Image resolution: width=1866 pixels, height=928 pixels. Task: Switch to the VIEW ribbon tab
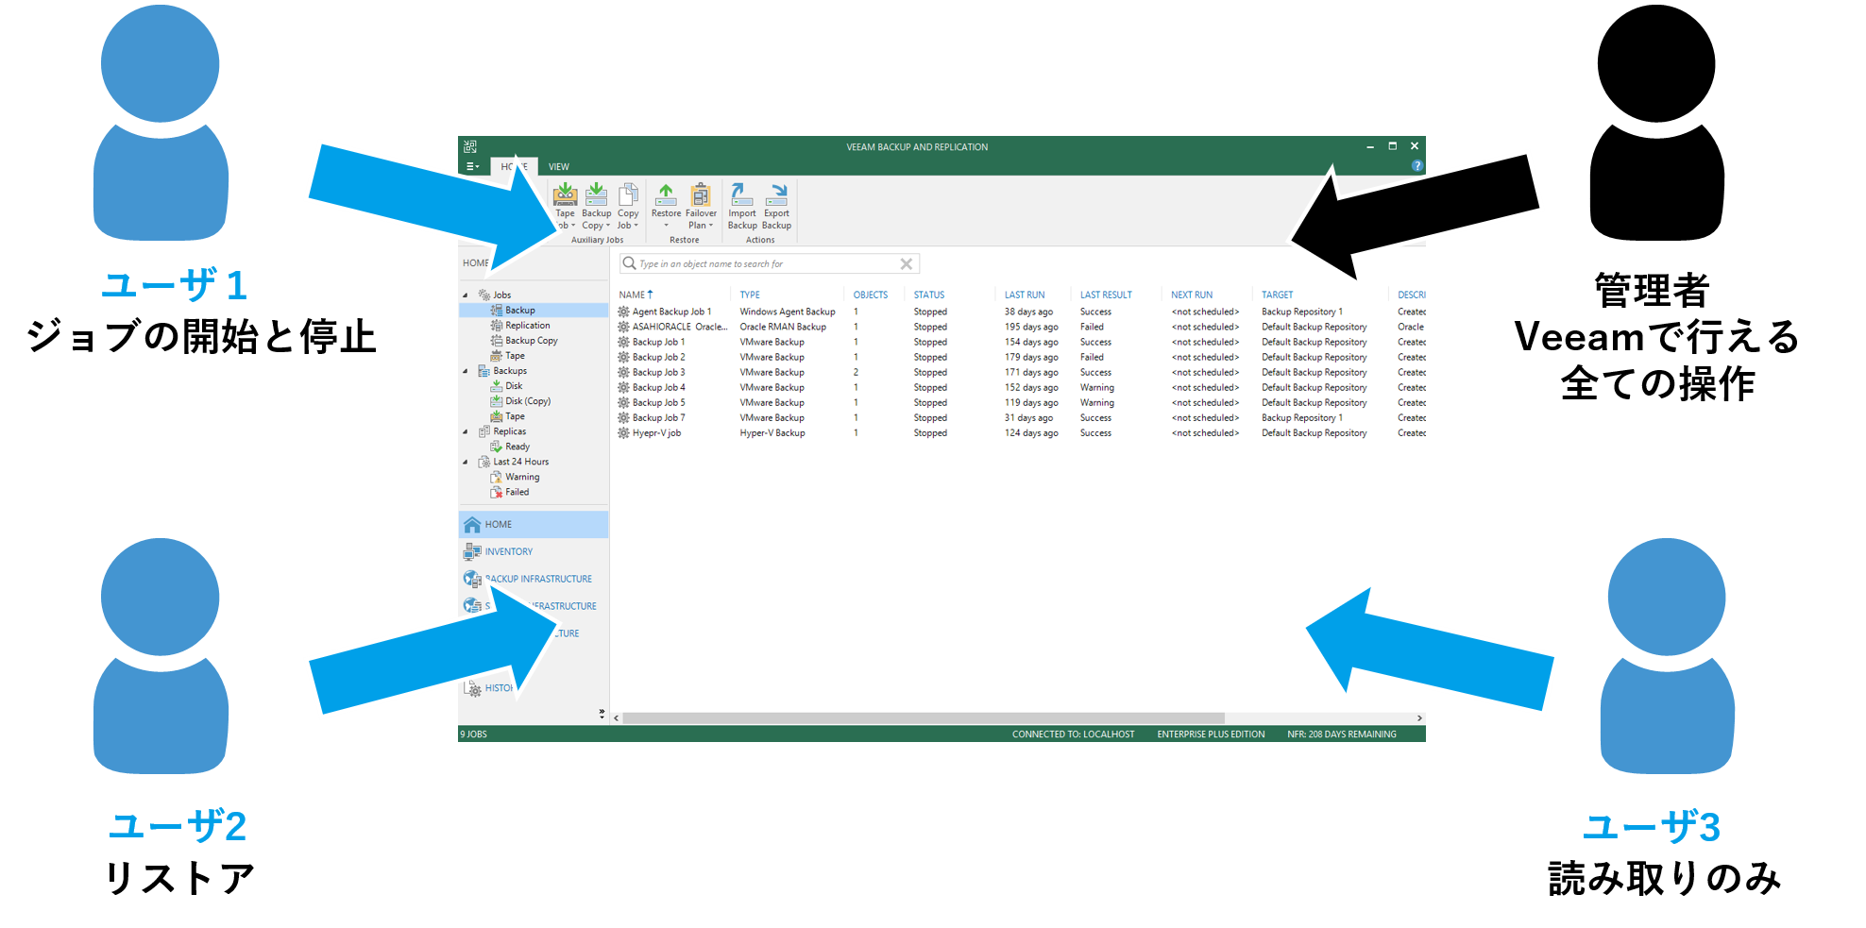tap(559, 166)
